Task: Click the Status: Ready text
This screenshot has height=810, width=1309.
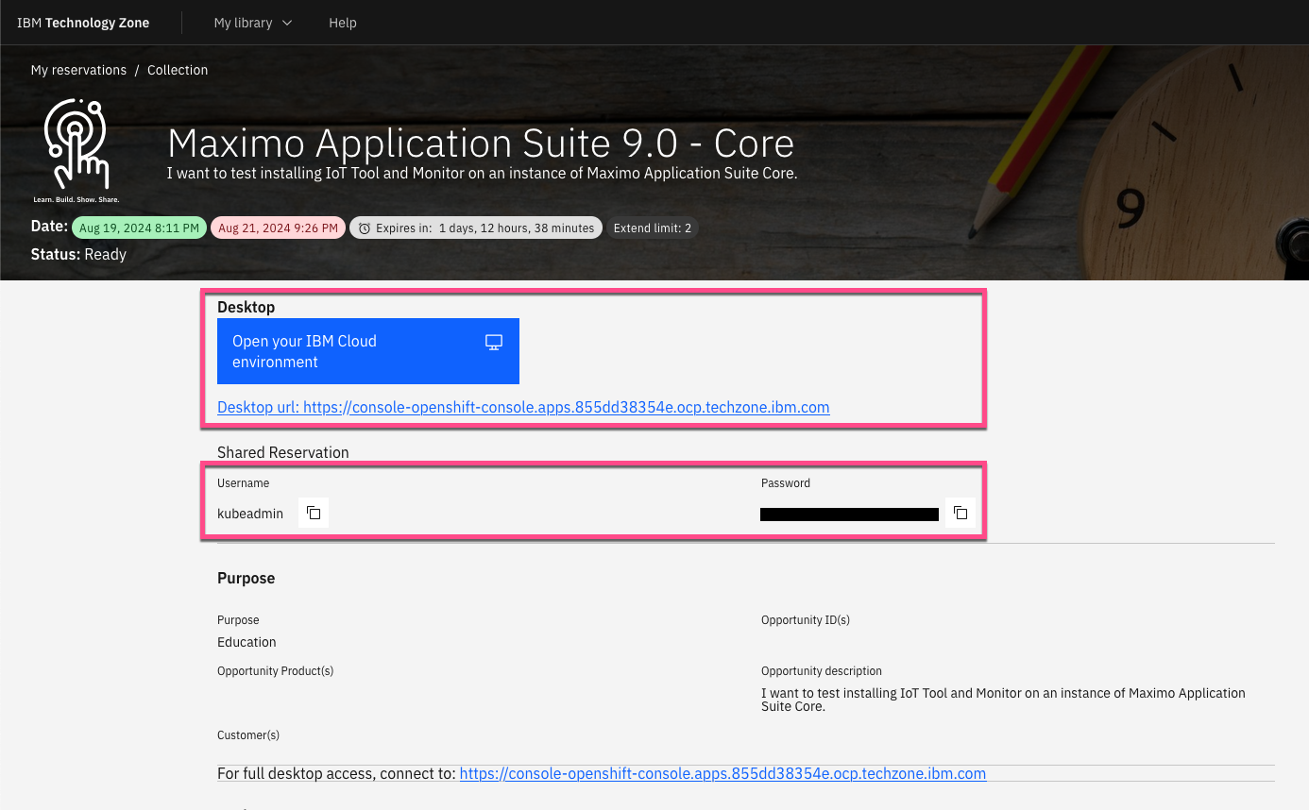Action: click(x=78, y=254)
